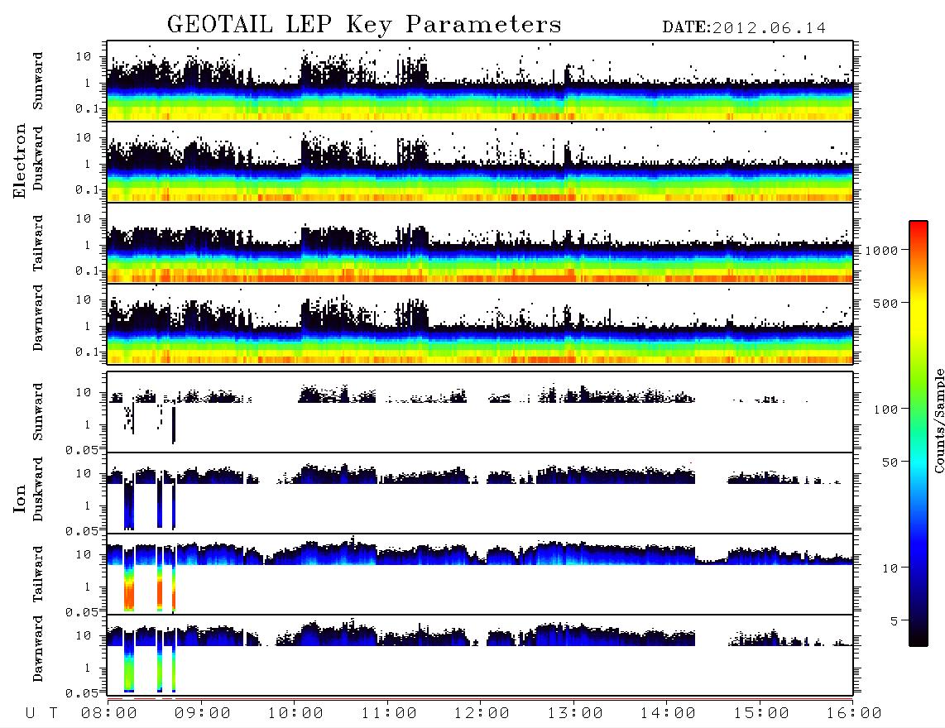The width and height of the screenshot is (945, 728).
Task: Click the 13:00 time axis label
Action: [x=575, y=713]
